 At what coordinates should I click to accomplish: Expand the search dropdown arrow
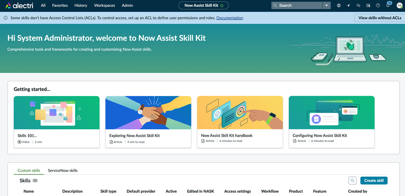(x=327, y=5)
